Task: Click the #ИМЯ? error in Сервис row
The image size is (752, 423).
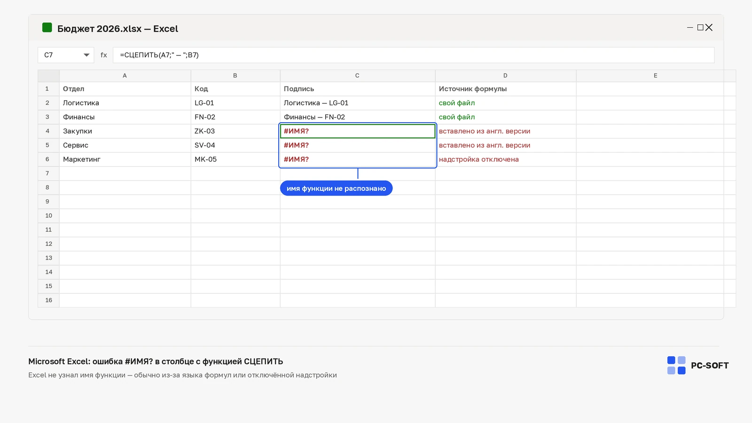Action: point(358,145)
